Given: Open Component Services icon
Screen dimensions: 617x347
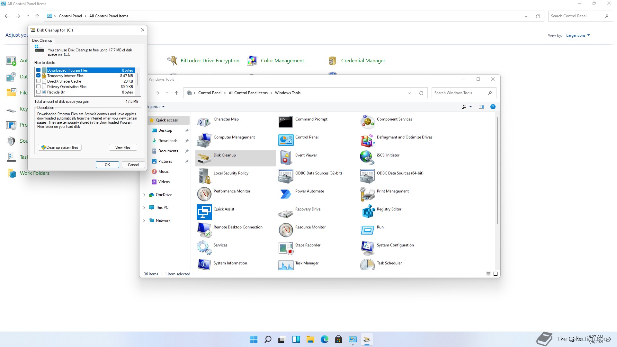Looking at the screenshot, I should point(367,122).
